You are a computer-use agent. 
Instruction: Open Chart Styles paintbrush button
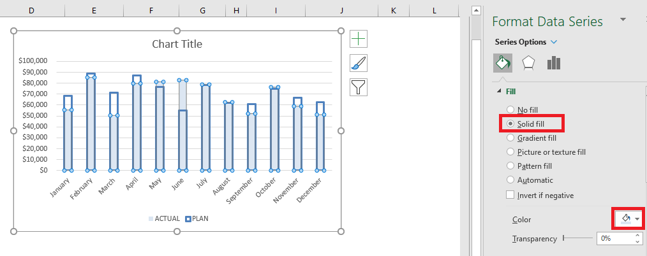(358, 63)
